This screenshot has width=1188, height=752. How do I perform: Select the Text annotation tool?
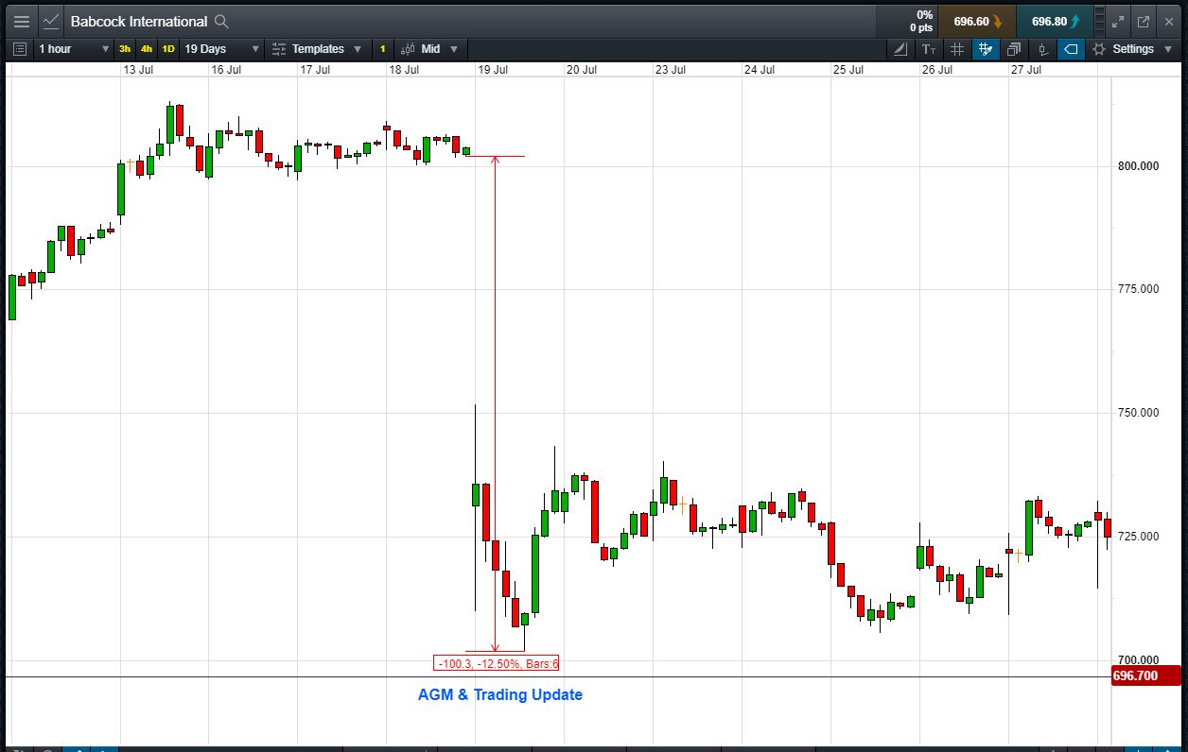(x=929, y=49)
